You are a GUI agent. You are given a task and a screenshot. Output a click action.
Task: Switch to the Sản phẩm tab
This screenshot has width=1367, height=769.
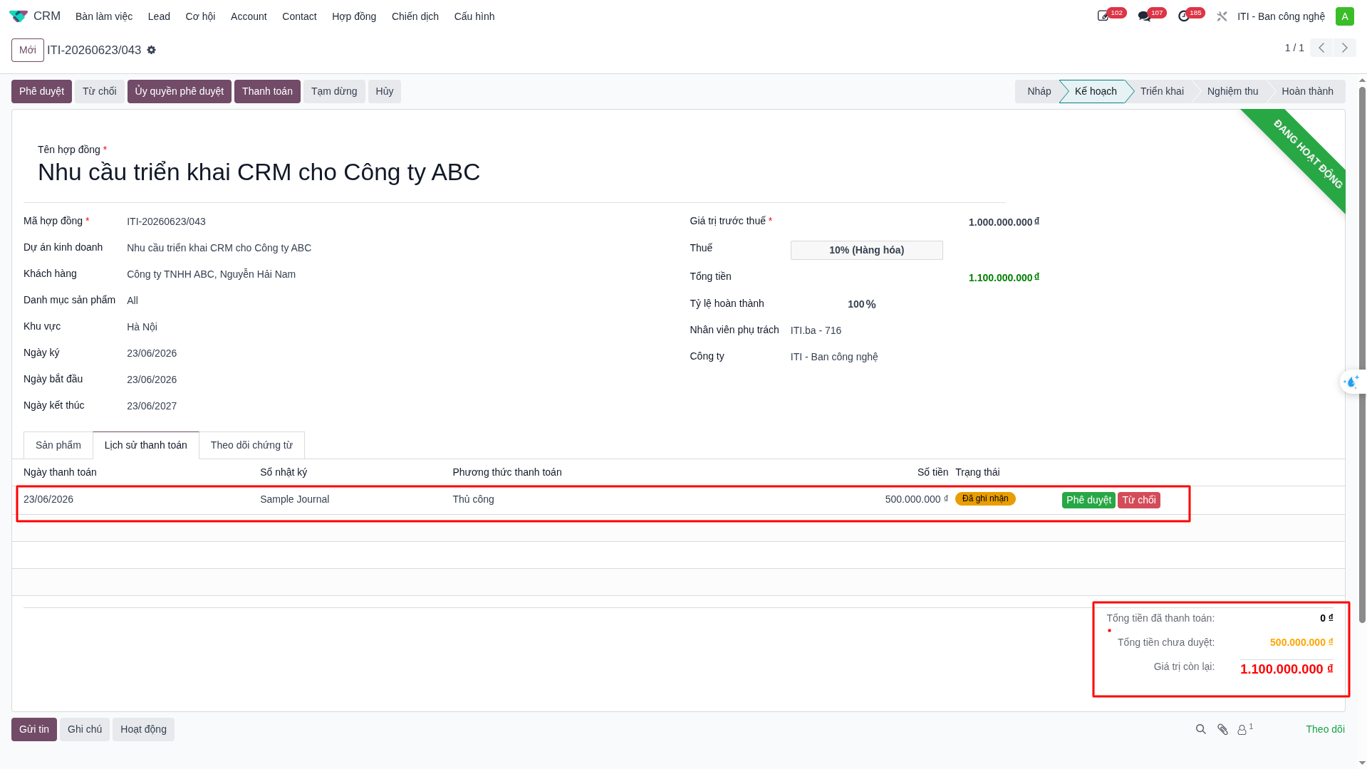pyautogui.click(x=58, y=445)
